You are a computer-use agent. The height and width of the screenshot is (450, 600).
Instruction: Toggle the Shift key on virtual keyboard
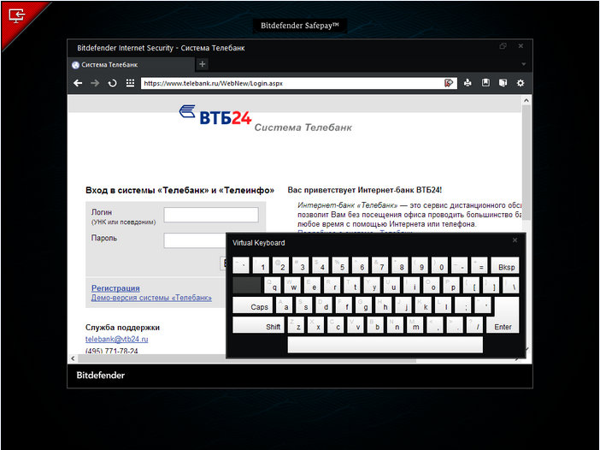[x=258, y=326]
